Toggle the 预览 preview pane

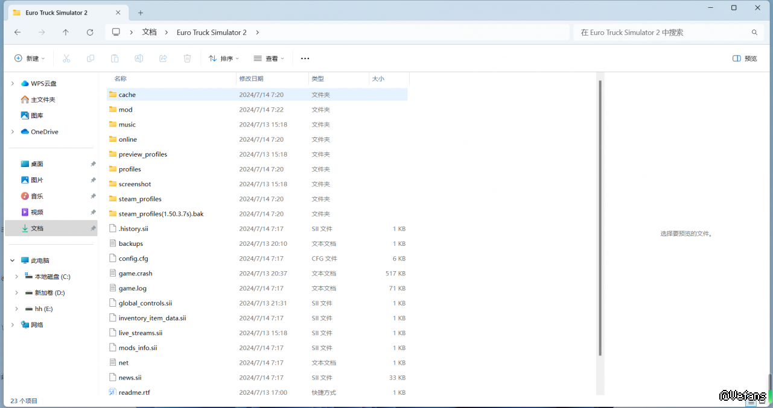(x=745, y=58)
